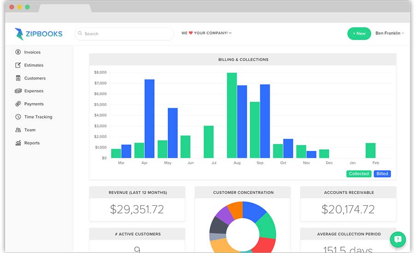Click the October billed blue bar
This screenshot has width=415, height=253.
coord(288,149)
